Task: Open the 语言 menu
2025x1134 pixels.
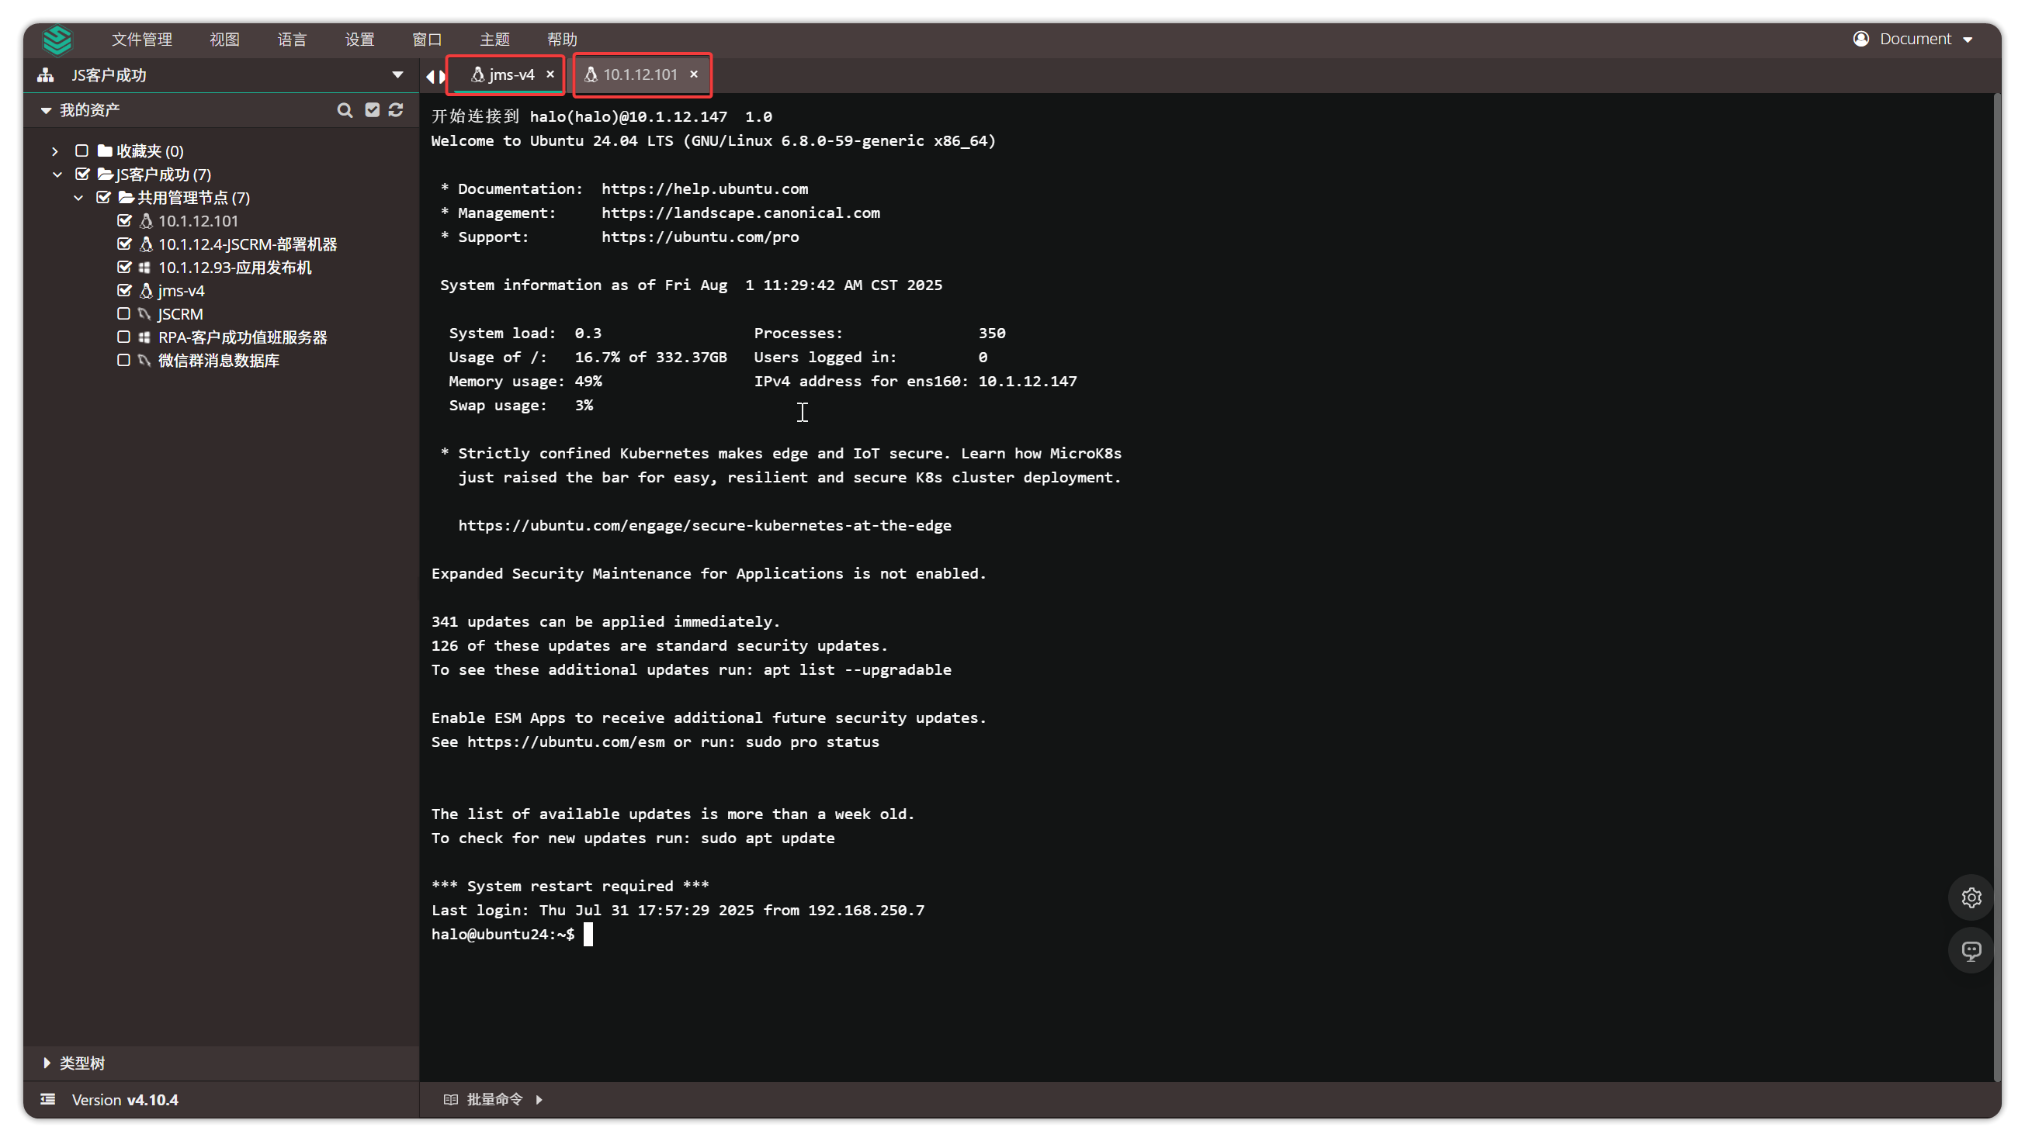Action: (292, 40)
